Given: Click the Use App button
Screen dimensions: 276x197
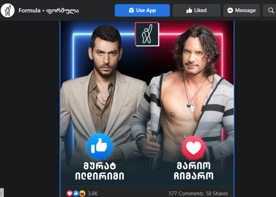Looking at the screenshot, I should (x=142, y=10).
